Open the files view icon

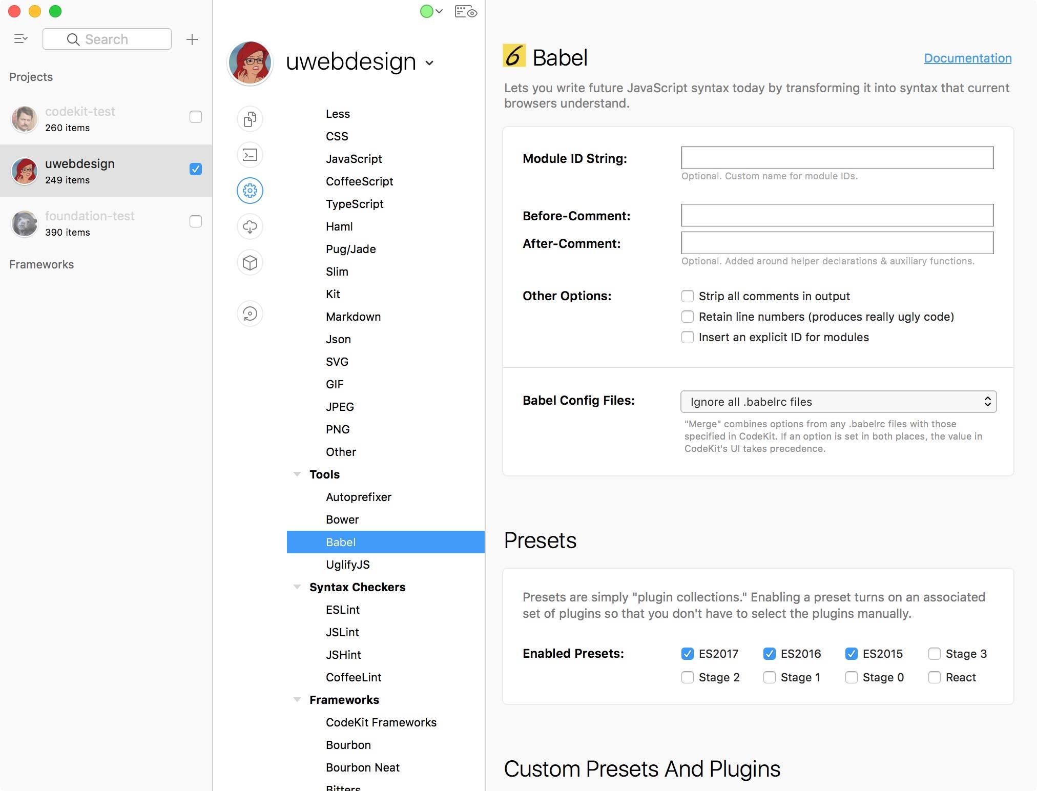(250, 119)
